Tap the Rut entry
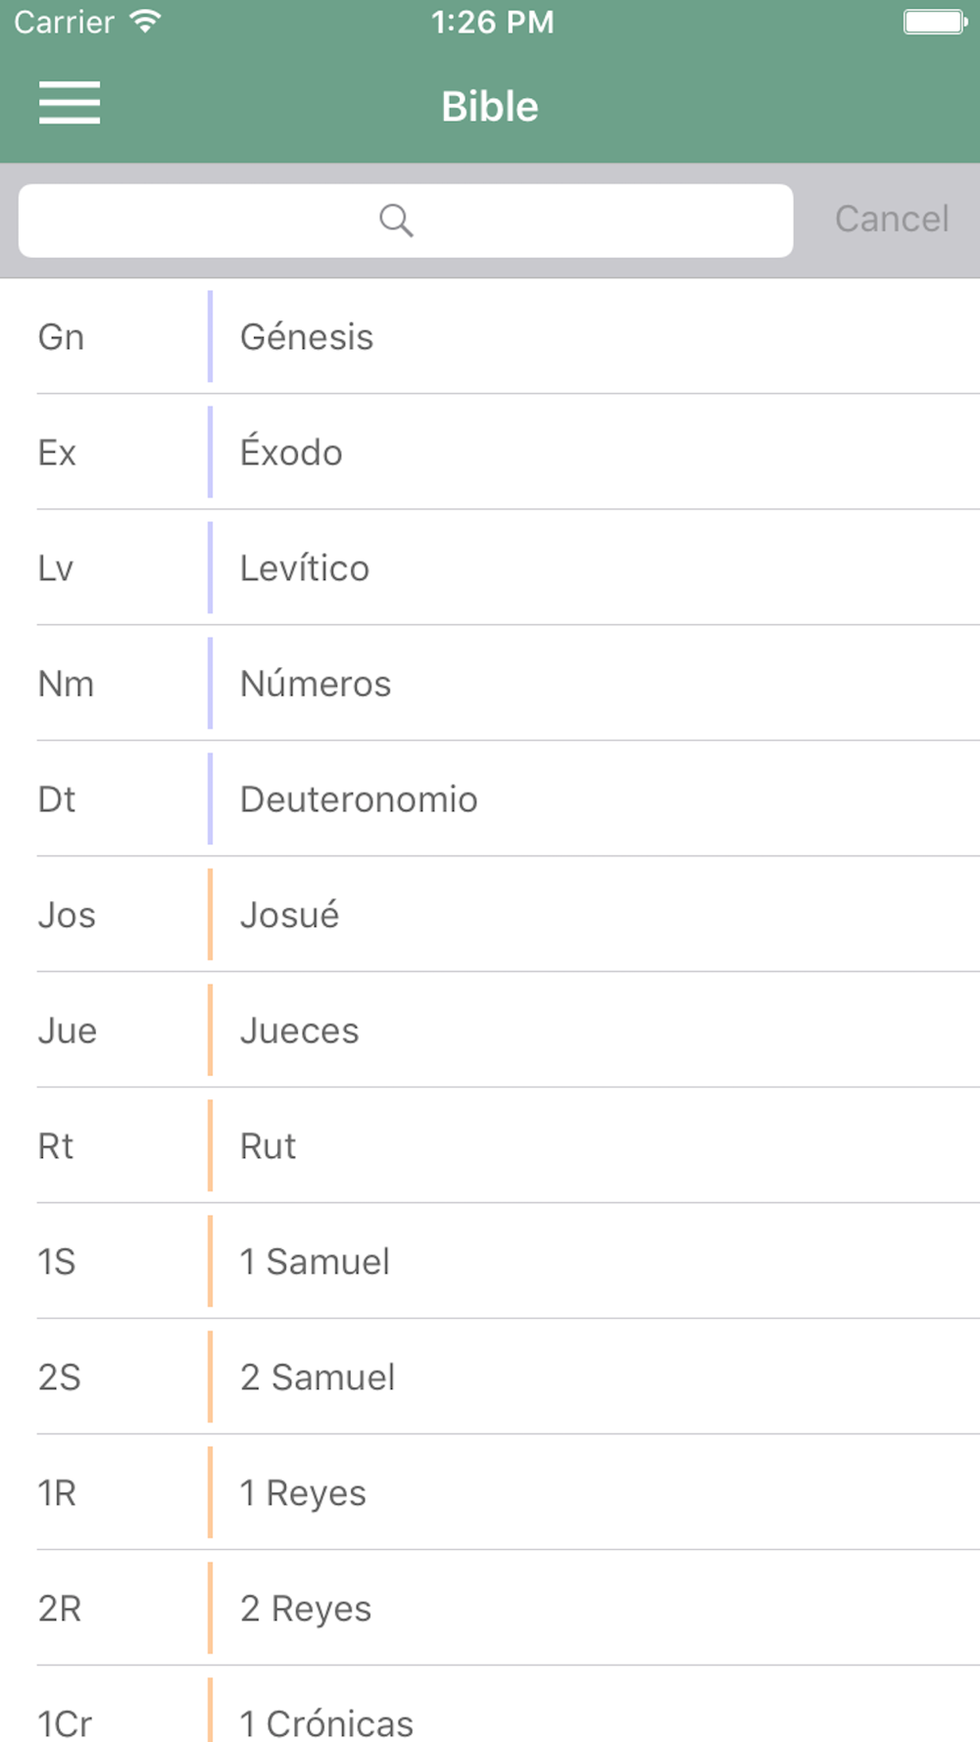Viewport: 980px width, 1742px height. tap(490, 1146)
